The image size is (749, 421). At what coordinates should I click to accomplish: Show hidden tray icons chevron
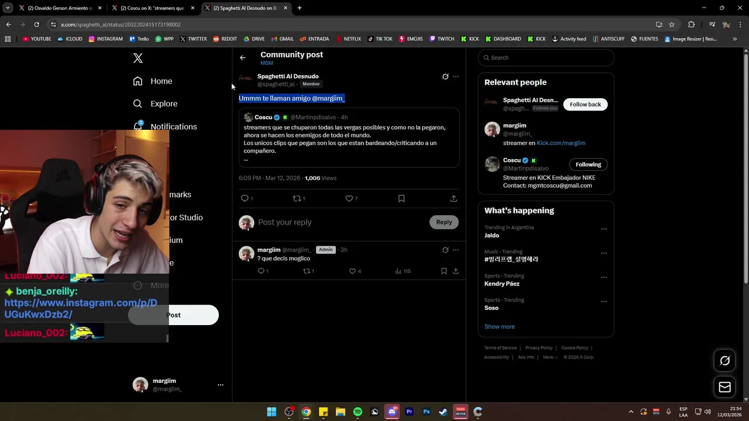pyautogui.click(x=631, y=412)
